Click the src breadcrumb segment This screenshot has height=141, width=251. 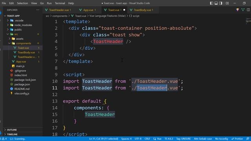coord(47,16)
